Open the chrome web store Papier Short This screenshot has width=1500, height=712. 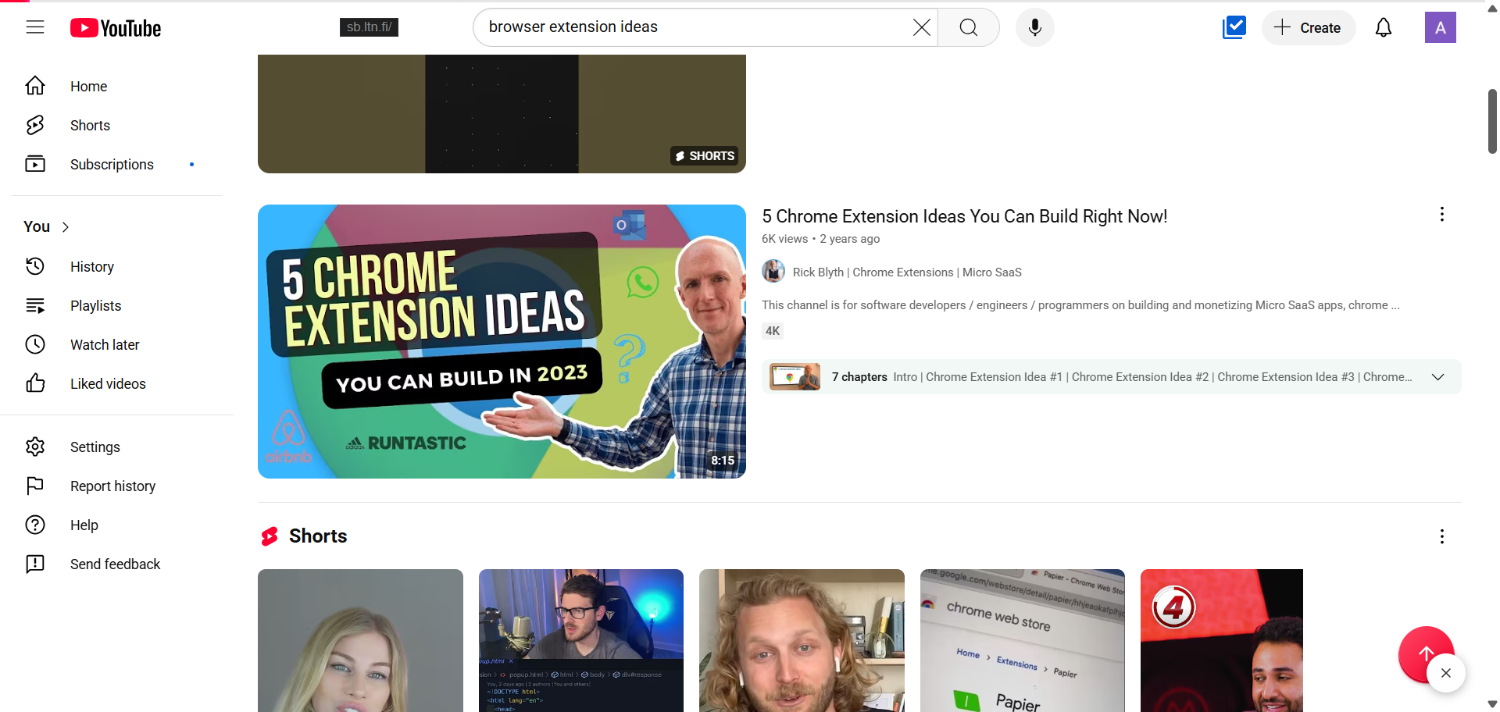[x=1023, y=640]
